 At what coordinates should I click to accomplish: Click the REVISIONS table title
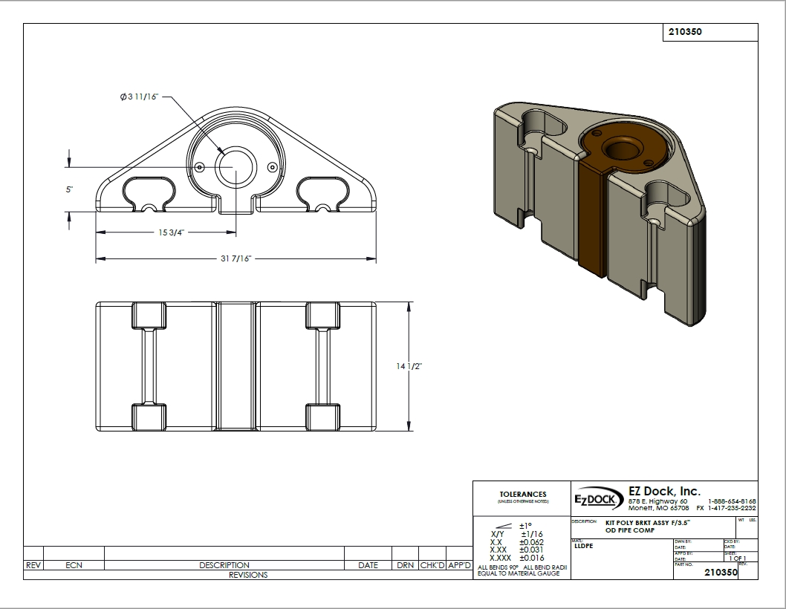coord(248,575)
